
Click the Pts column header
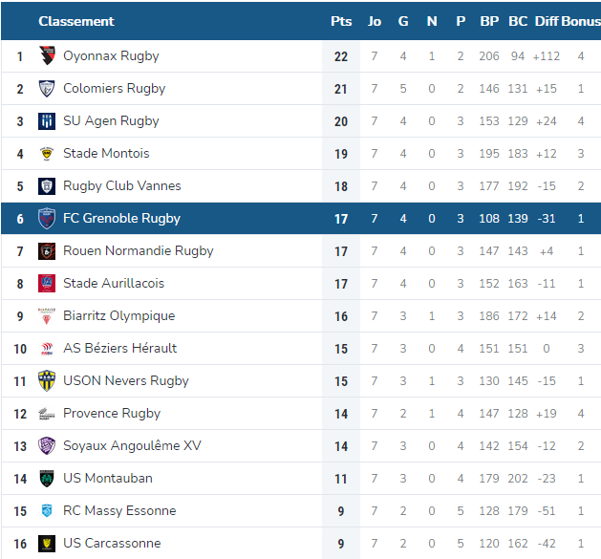[341, 21]
